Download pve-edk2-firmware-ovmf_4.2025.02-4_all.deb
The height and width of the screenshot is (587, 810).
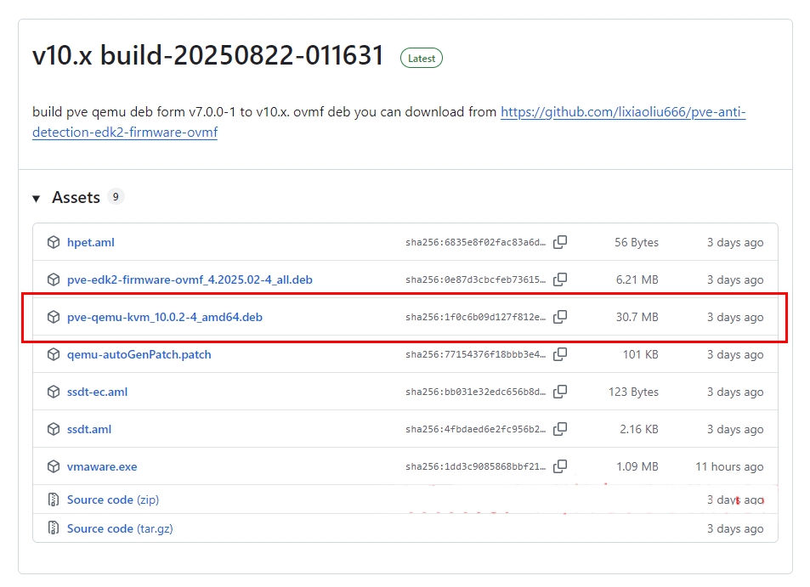pos(190,279)
